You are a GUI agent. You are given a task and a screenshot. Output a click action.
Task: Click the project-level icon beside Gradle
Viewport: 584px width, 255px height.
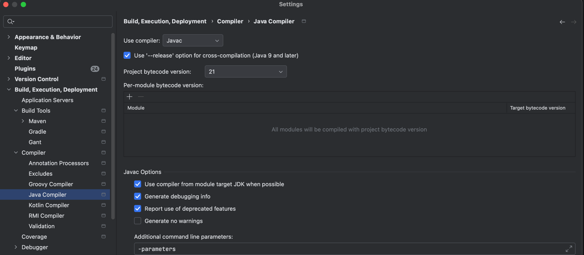point(104,132)
